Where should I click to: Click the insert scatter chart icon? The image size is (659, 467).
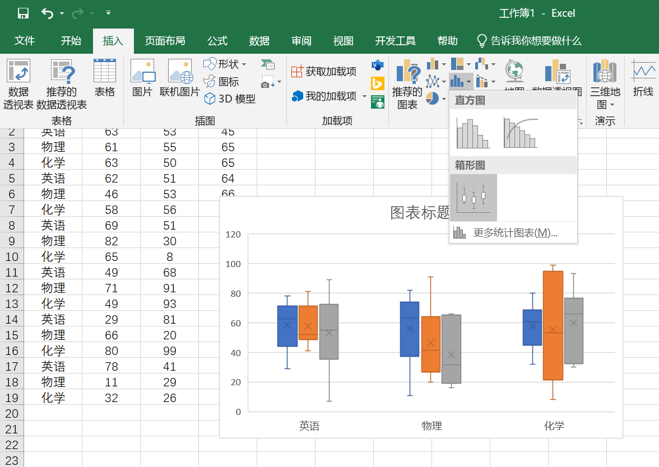(482, 81)
